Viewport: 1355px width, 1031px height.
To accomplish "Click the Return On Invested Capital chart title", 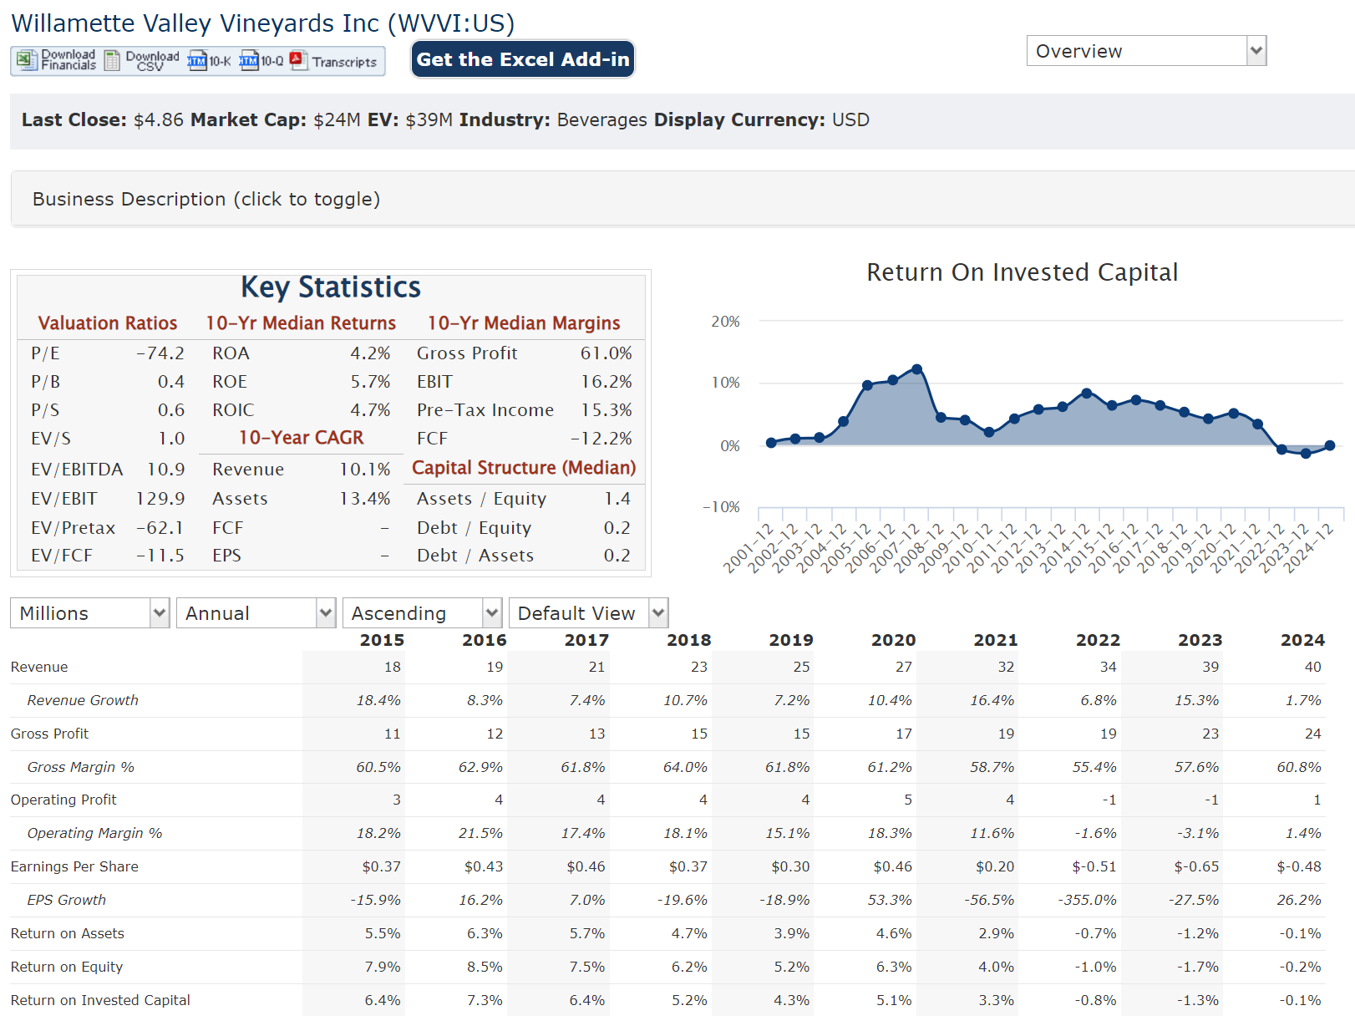I will pyautogui.click(x=1022, y=272).
